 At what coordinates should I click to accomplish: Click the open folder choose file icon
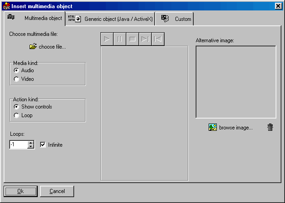click(x=33, y=46)
